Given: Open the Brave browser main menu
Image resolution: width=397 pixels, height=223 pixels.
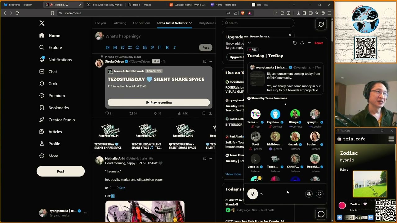Looking at the screenshot, I should pos(329,13).
